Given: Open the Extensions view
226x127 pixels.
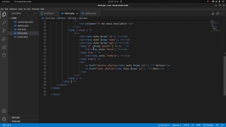Looking at the screenshot, I should point(4,47).
